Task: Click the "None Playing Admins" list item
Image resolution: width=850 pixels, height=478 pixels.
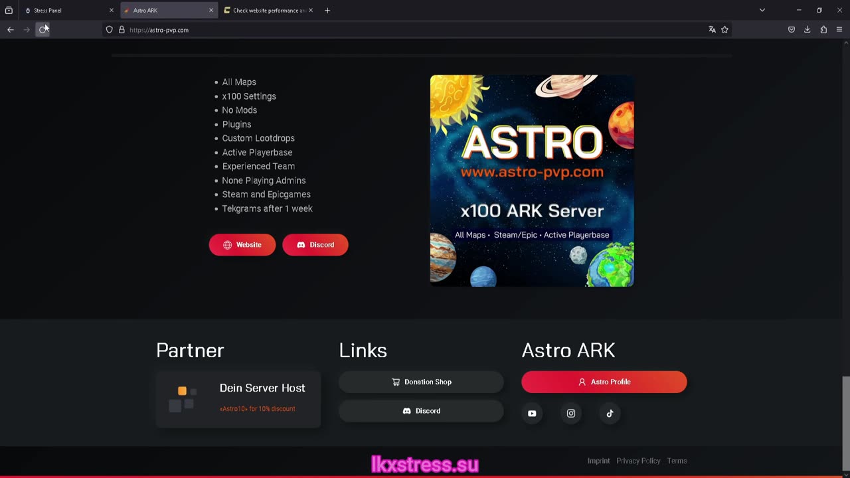Action: [264, 181]
